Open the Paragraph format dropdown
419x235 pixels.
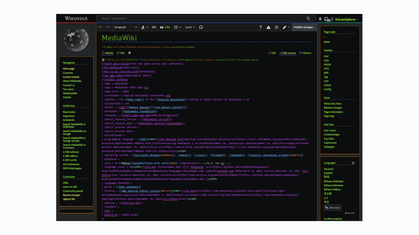(x=125, y=27)
